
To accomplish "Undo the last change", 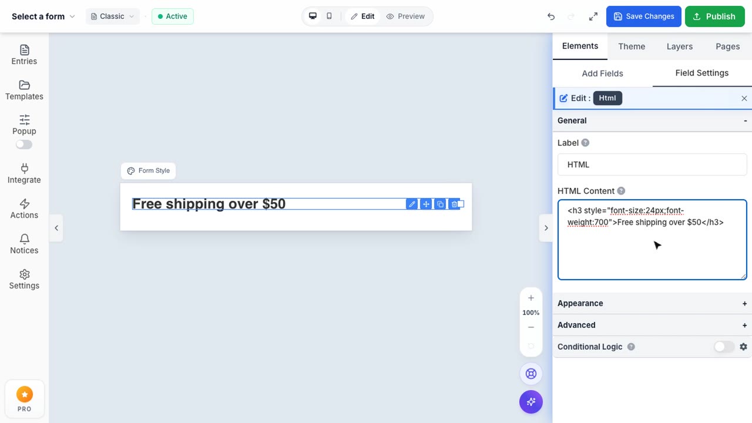I will tap(550, 16).
